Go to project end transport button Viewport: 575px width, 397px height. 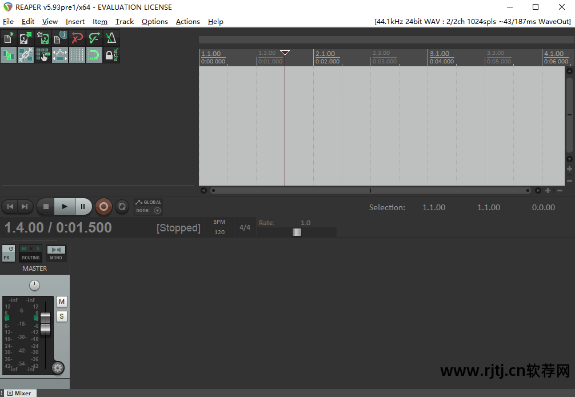(25, 207)
